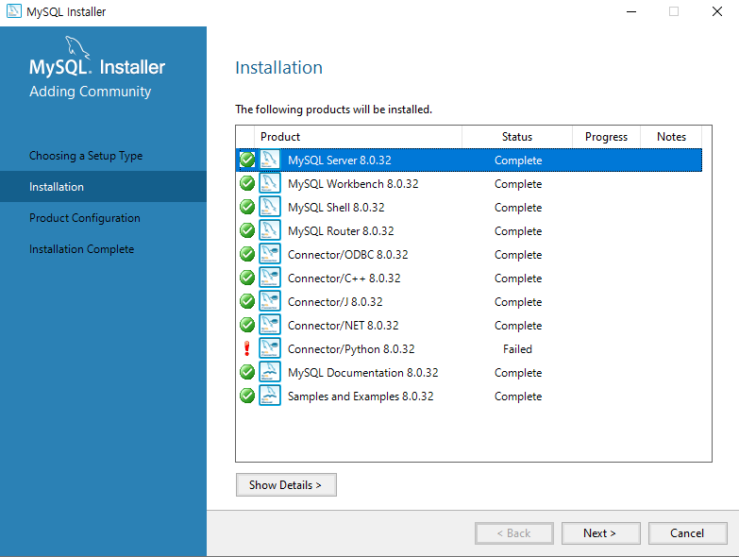Click Complete status of MySQL Workbench
Viewport: 739px width, 557px height.
(518, 184)
